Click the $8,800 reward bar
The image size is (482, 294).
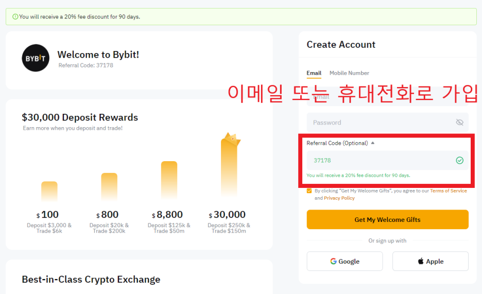169,180
